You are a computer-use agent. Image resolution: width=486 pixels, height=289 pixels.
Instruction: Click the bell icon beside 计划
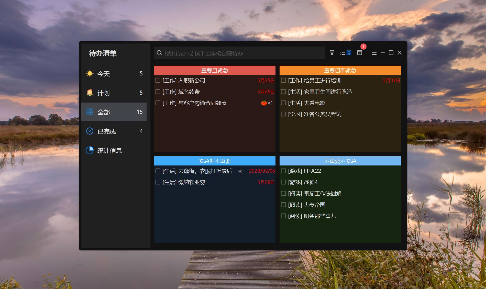[x=90, y=93]
